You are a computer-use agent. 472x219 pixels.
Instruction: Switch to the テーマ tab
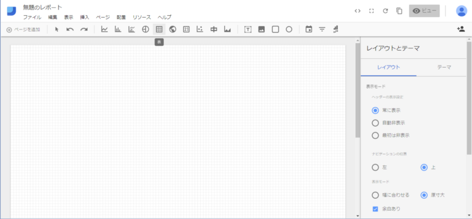coord(444,67)
